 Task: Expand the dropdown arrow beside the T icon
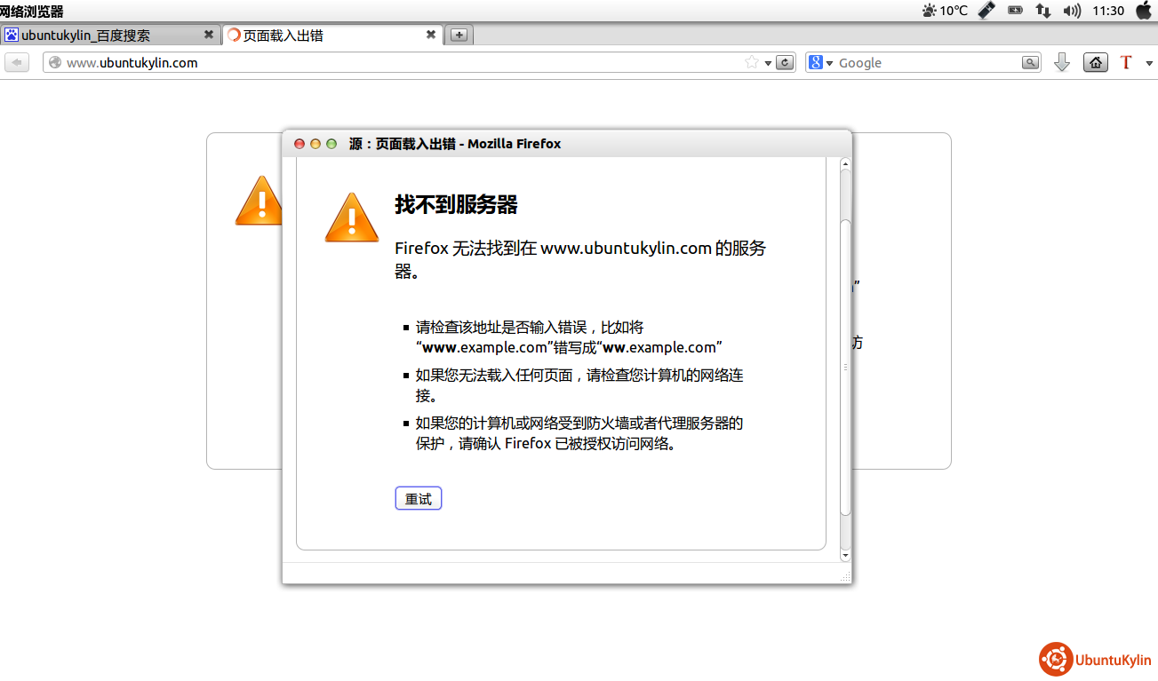(1148, 63)
